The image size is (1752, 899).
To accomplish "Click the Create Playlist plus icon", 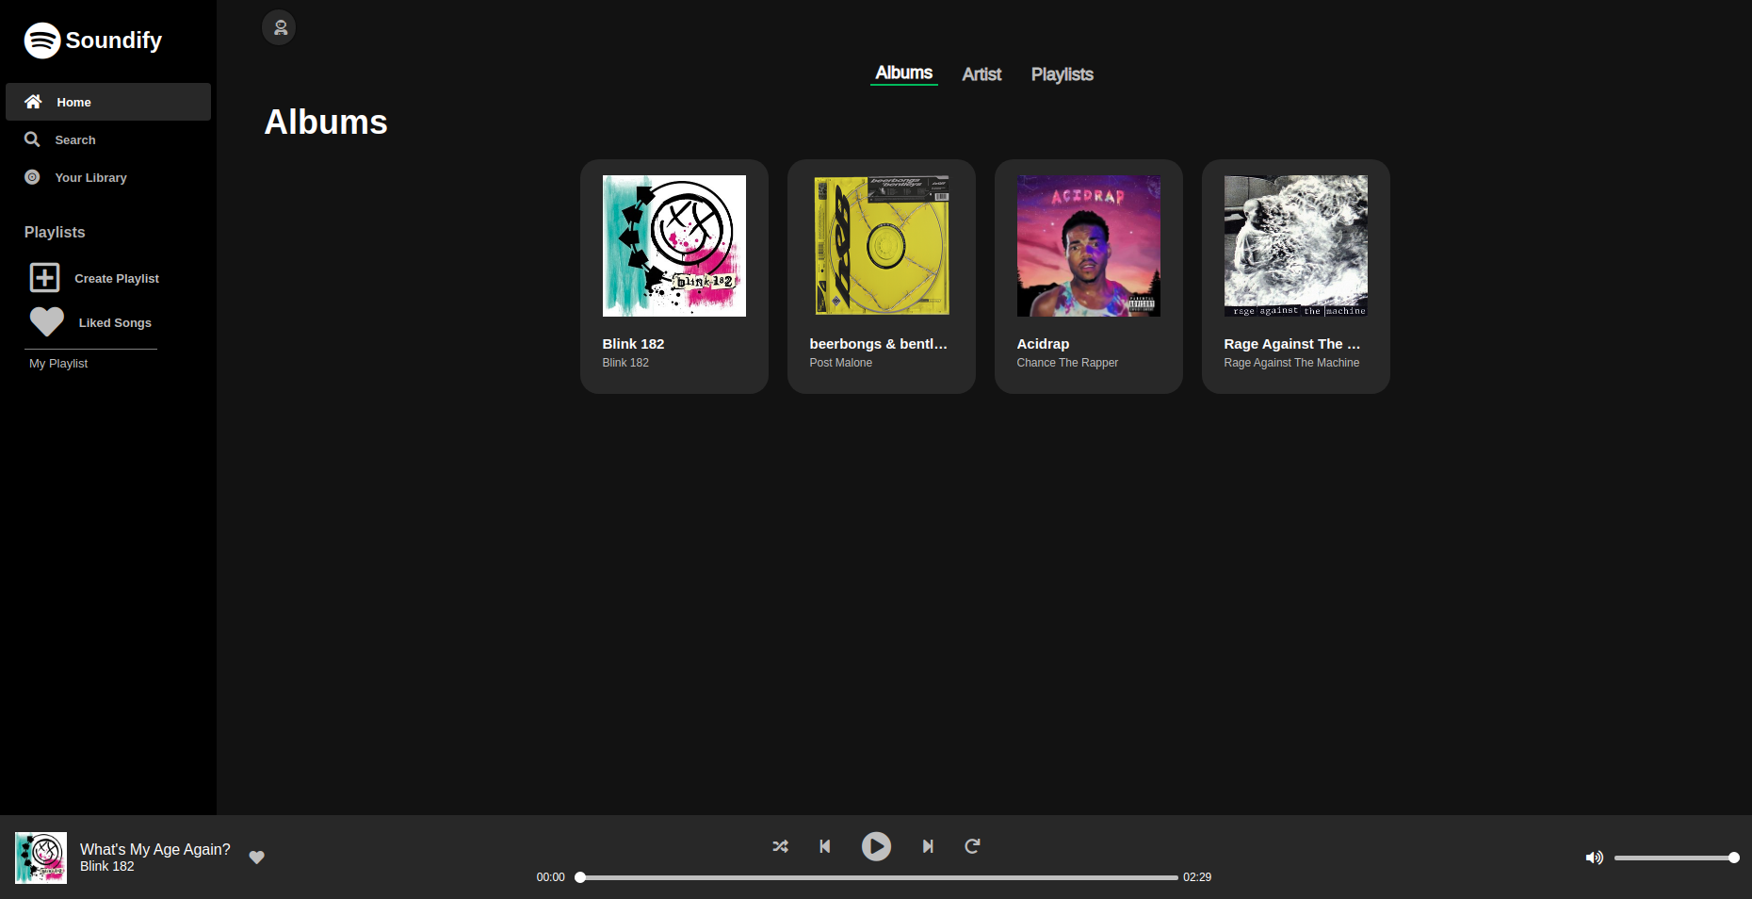I will [x=44, y=277].
